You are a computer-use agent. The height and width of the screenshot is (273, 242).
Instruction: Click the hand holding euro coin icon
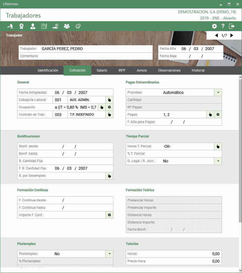pyautogui.click(x=55, y=26)
